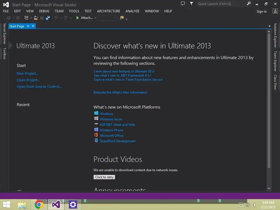Viewport: 280px width, 210px height.
Task: Toggle the Start Page tab pin
Action: (x=28, y=26)
